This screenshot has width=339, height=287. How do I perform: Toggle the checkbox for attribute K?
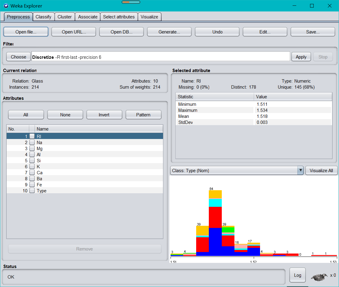32,166
